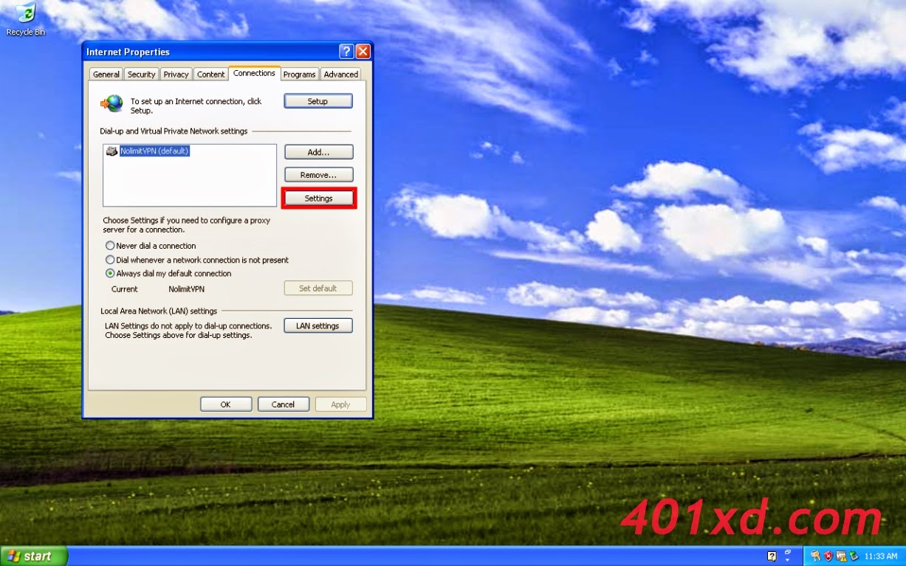Click the Add... button
Screen dimensions: 906x566
[319, 152]
